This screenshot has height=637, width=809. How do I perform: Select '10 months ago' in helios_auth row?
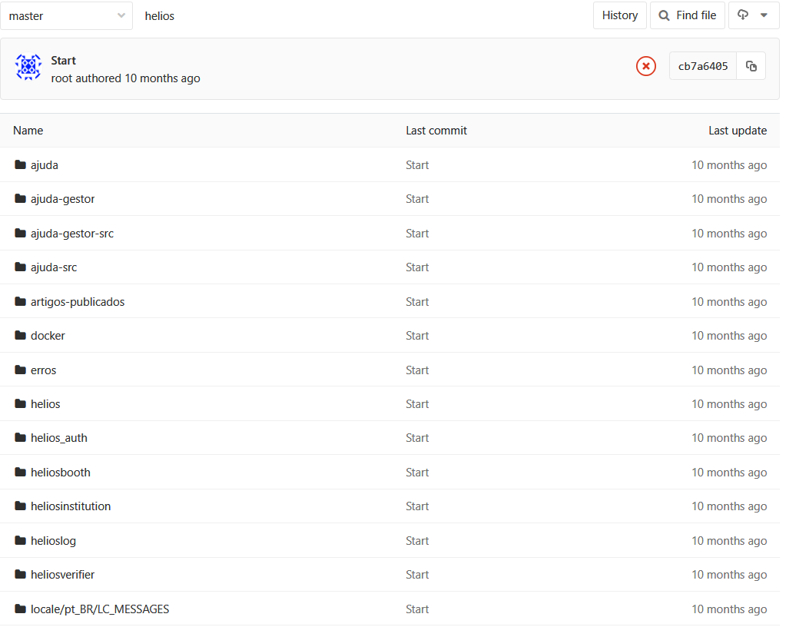729,438
